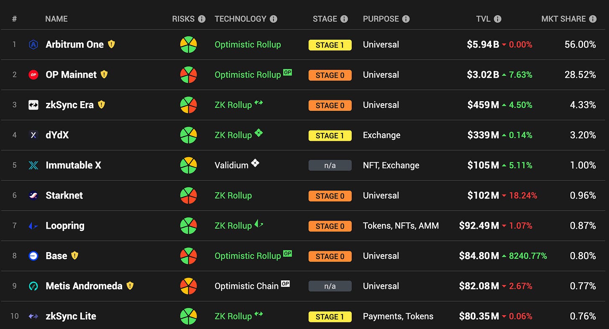609x329 pixels.
Task: Click the Metis Andromeda logo icon
Action: 33,286
